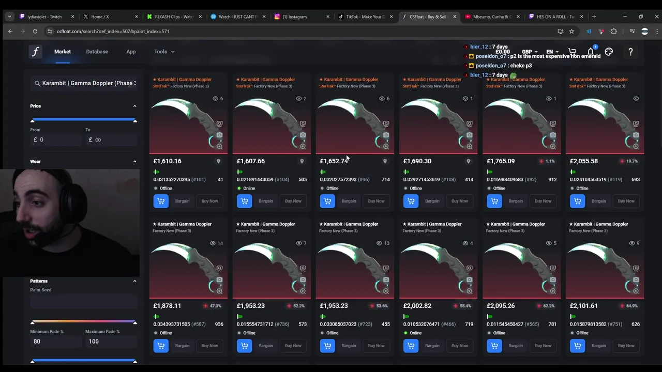The height and width of the screenshot is (372, 662).
Task: Click the Maximum Fade % field showing 100
Action: coord(111,342)
